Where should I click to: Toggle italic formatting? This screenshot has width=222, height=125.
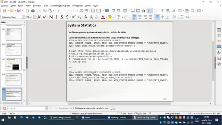[x=56, y=17]
